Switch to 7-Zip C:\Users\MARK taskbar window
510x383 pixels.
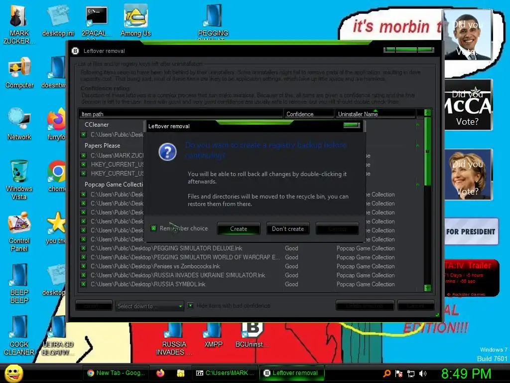[225, 373]
